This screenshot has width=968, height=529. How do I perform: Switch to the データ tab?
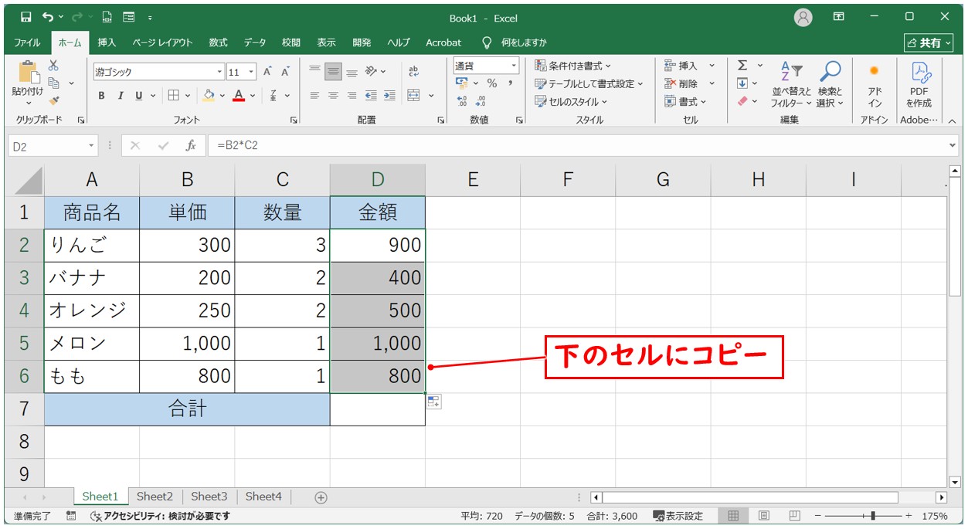[255, 42]
